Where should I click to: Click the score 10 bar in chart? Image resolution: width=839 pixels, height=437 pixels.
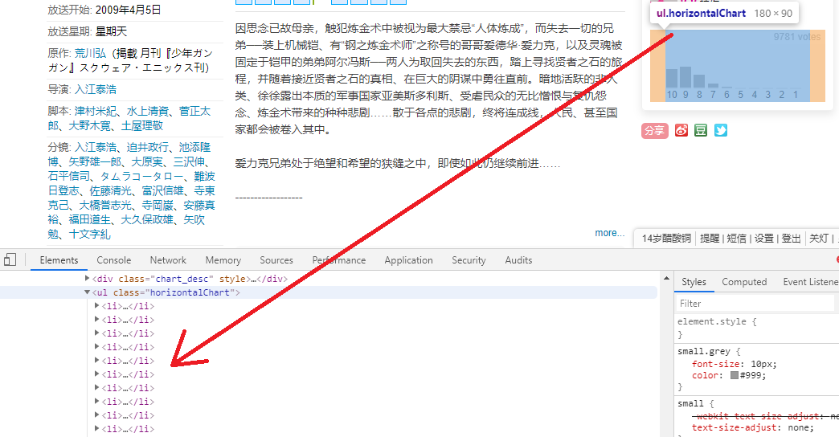pos(672,78)
